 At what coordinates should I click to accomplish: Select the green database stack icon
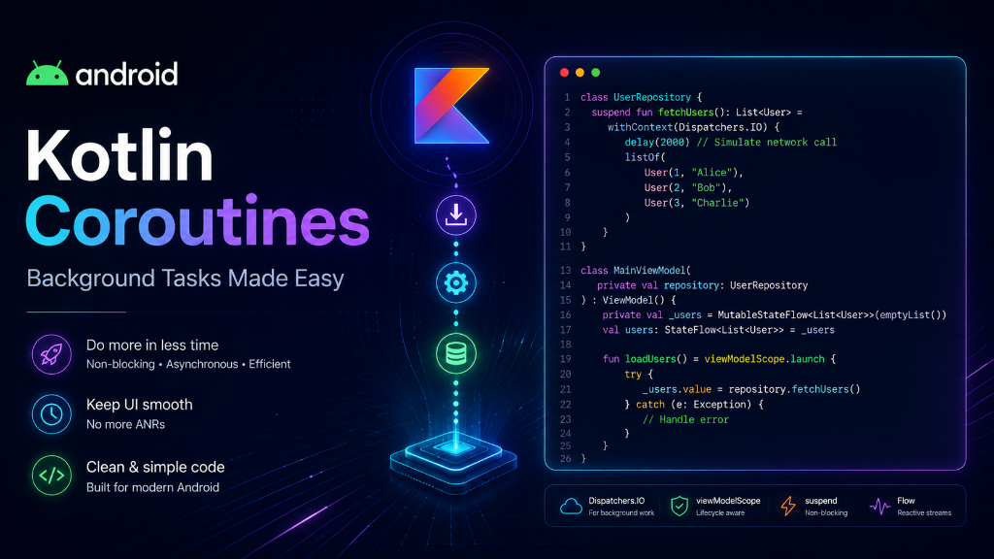pos(456,353)
